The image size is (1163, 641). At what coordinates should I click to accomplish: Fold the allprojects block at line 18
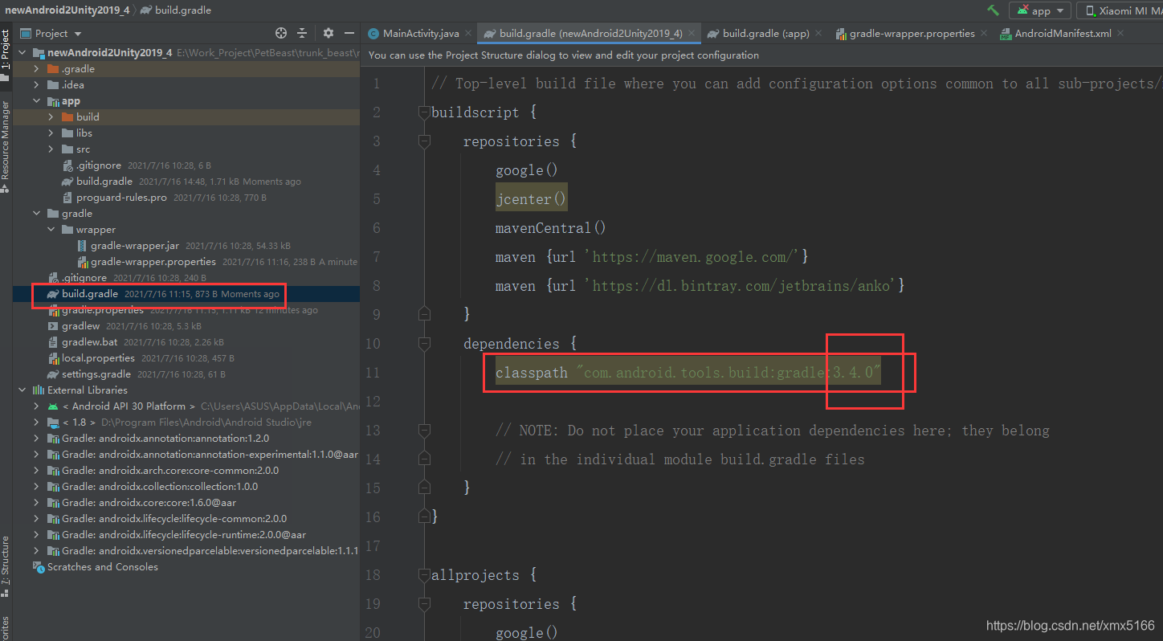(x=424, y=575)
